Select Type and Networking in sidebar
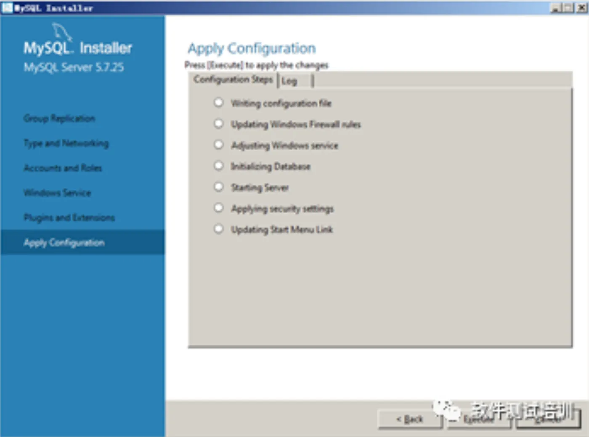Screen dimensions: 589x437 pos(66,143)
